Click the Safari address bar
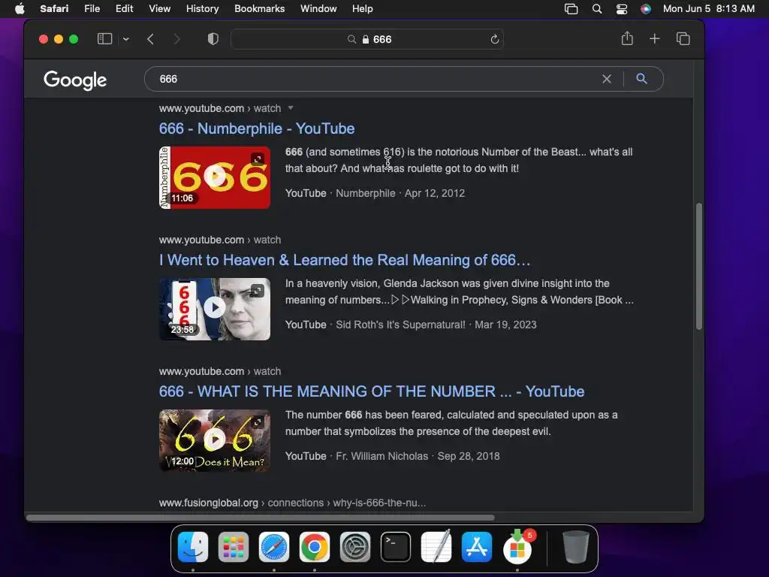 pos(366,39)
